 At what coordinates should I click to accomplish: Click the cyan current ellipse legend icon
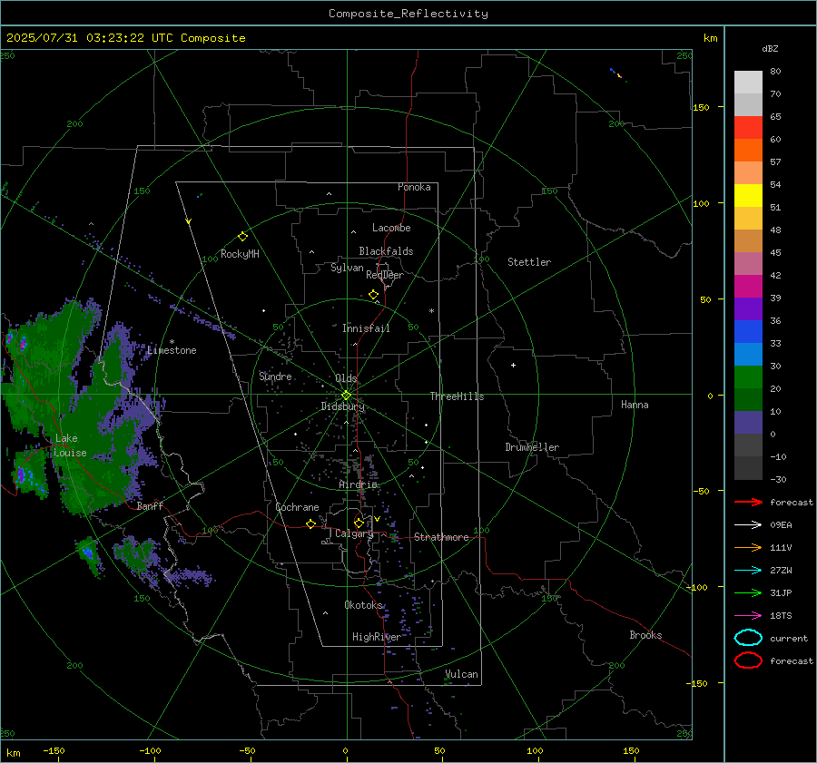(x=748, y=638)
